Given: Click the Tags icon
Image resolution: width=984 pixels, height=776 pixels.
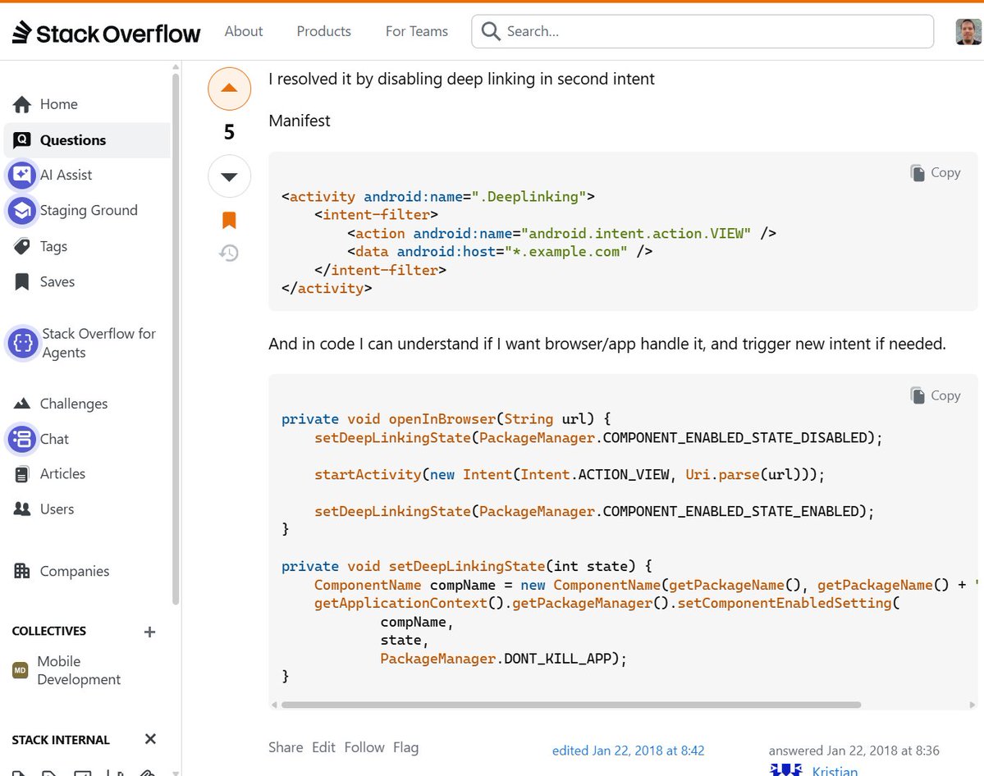Looking at the screenshot, I should point(22,247).
